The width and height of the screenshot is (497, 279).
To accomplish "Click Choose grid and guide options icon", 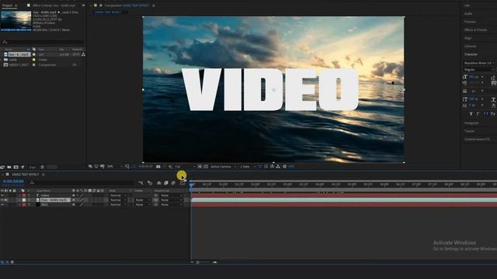I will click(127, 167).
